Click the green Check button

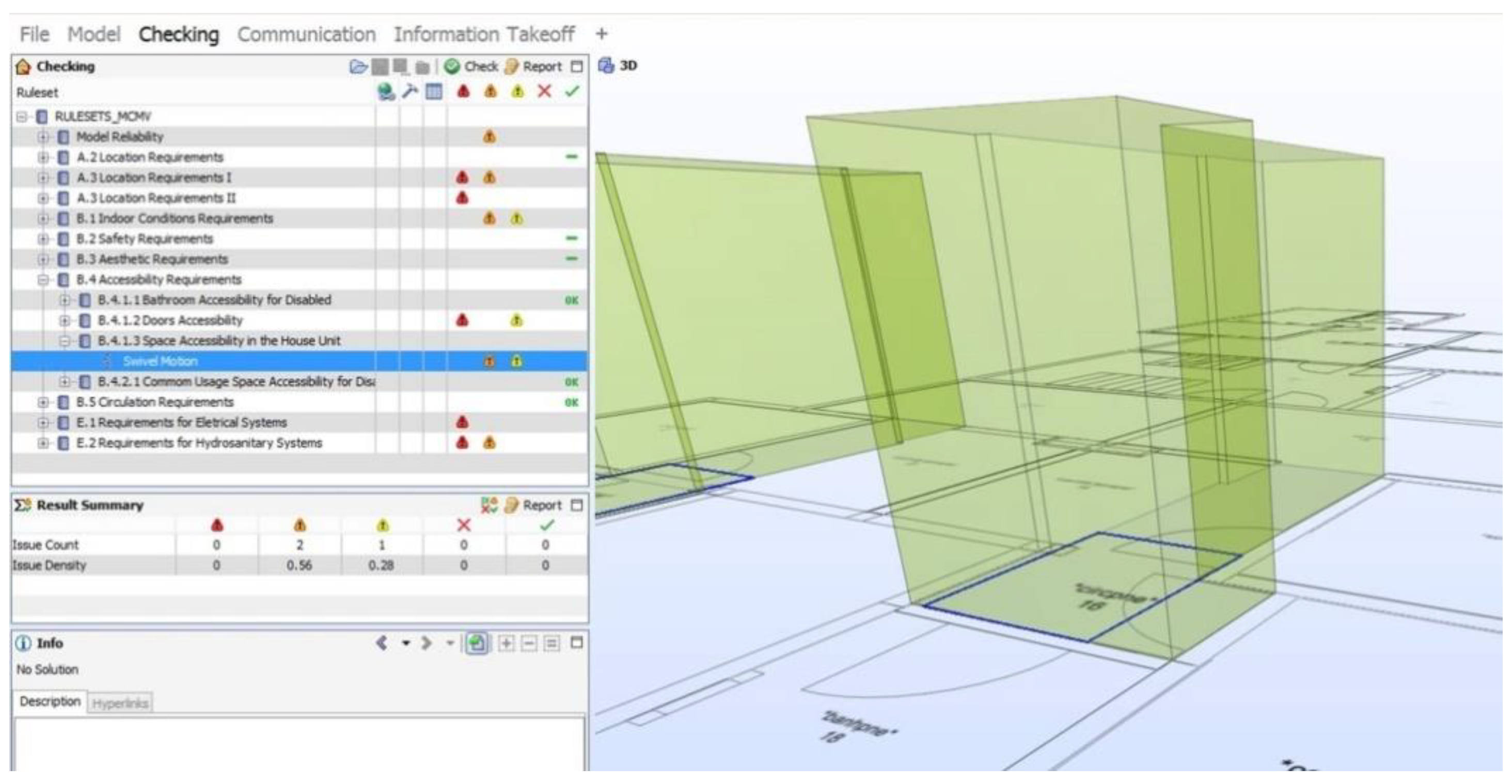pos(471,66)
